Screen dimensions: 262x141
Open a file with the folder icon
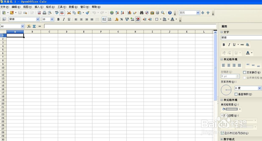(x=12, y=13)
